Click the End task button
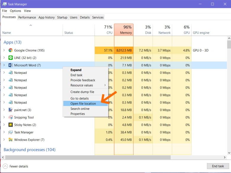 (218, 166)
